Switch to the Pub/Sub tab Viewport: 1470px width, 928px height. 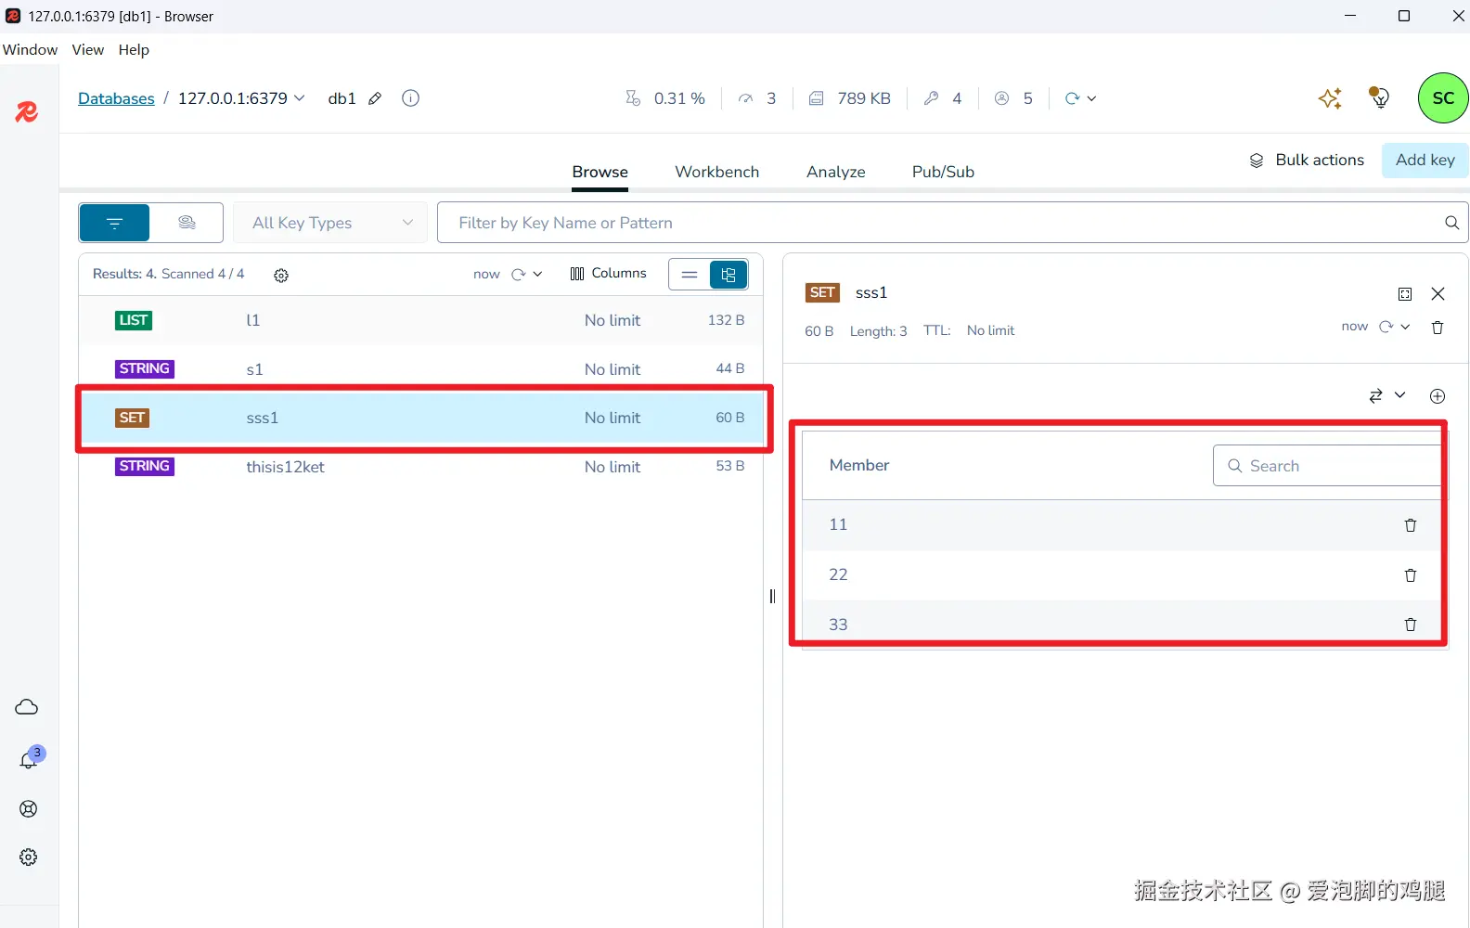(x=943, y=172)
